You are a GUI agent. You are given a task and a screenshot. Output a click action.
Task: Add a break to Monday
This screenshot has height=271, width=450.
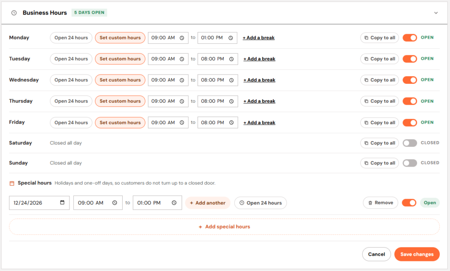click(x=258, y=38)
